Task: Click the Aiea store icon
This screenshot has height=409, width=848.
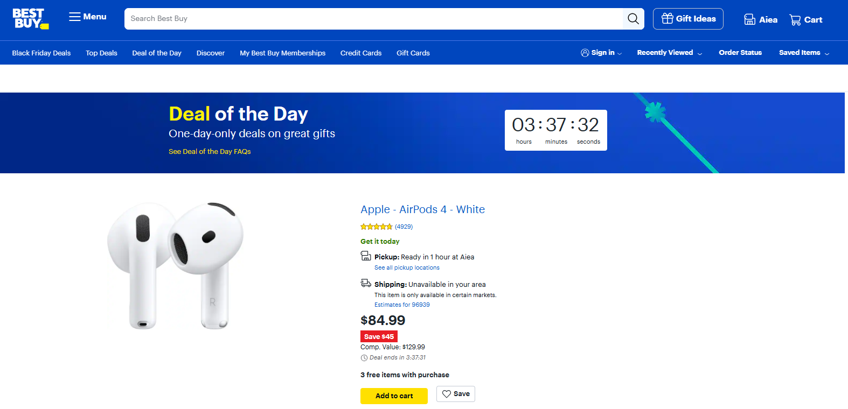Action: [750, 19]
